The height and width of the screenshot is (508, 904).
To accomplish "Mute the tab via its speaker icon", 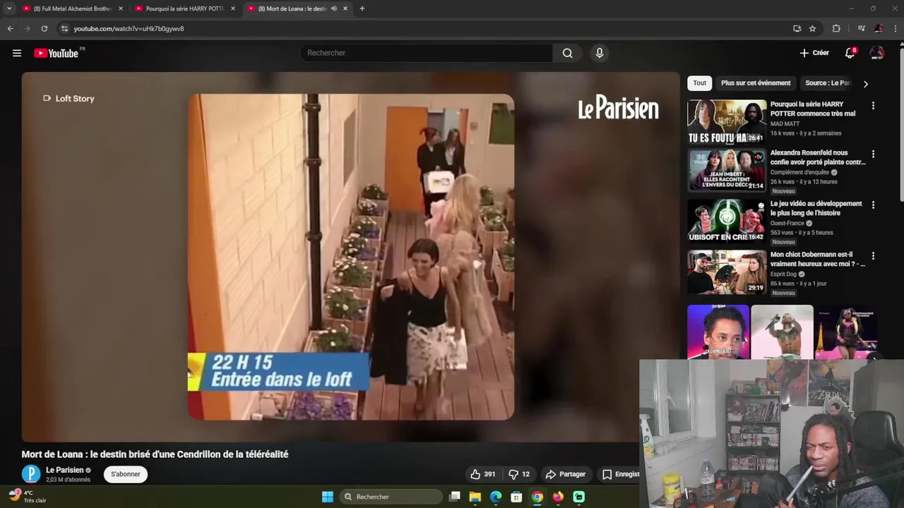I will [x=333, y=8].
